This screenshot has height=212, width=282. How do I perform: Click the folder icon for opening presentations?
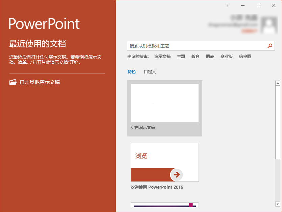click(13, 82)
